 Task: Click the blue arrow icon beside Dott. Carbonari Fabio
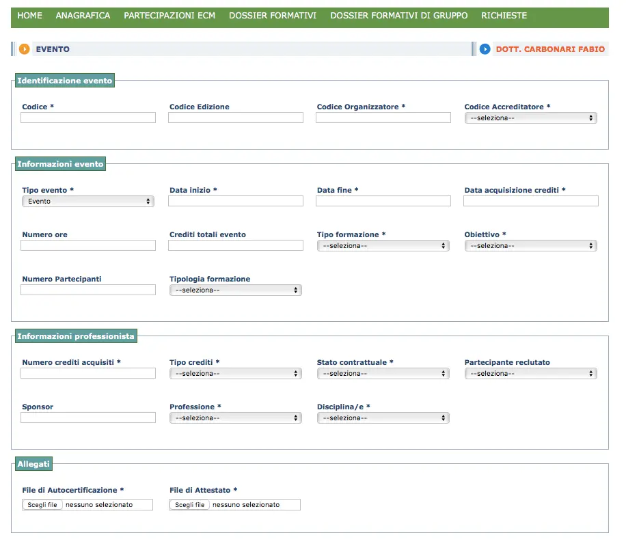tap(485, 49)
